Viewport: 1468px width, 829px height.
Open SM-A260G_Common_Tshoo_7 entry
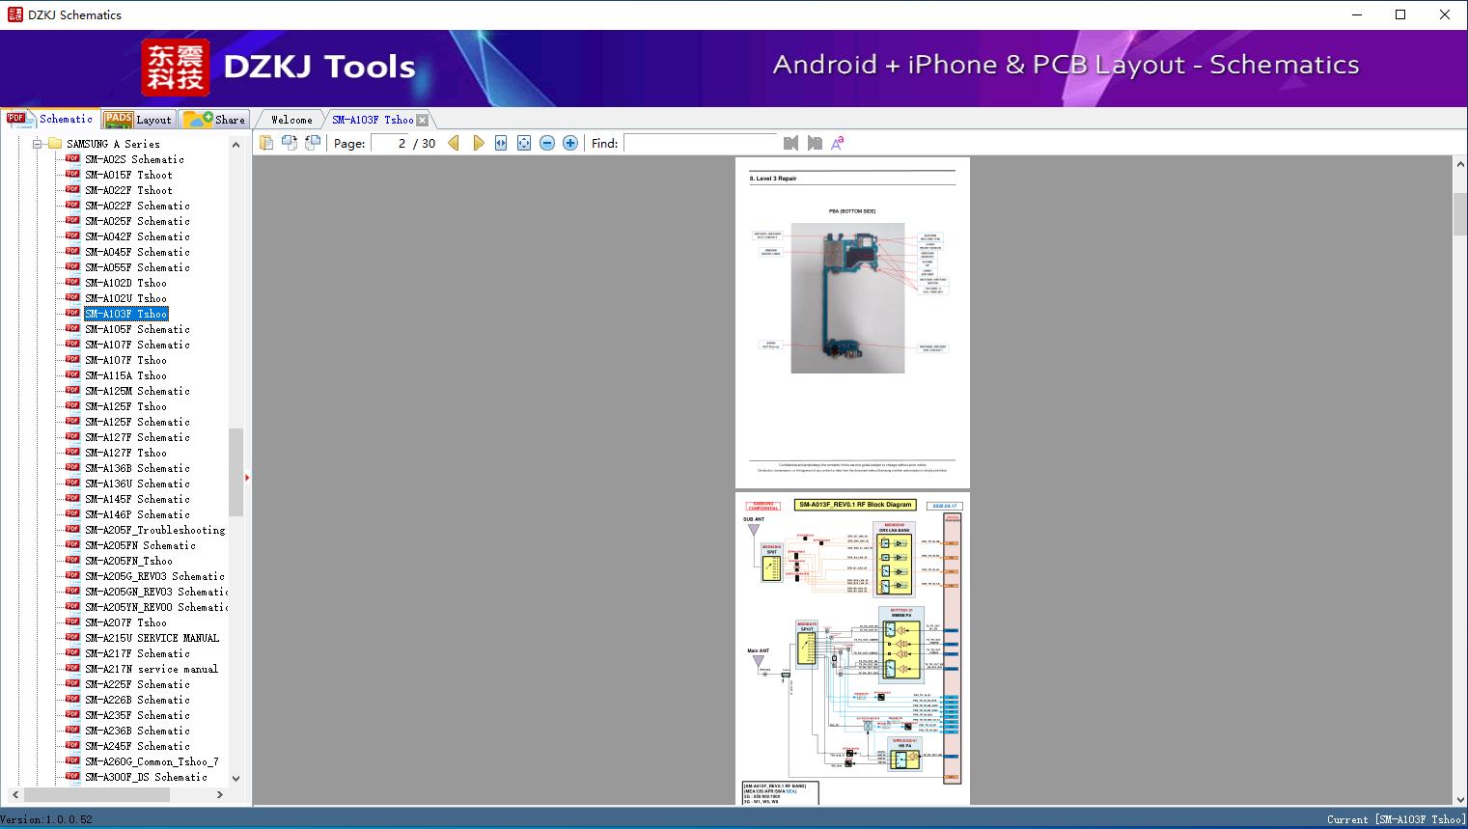click(152, 761)
